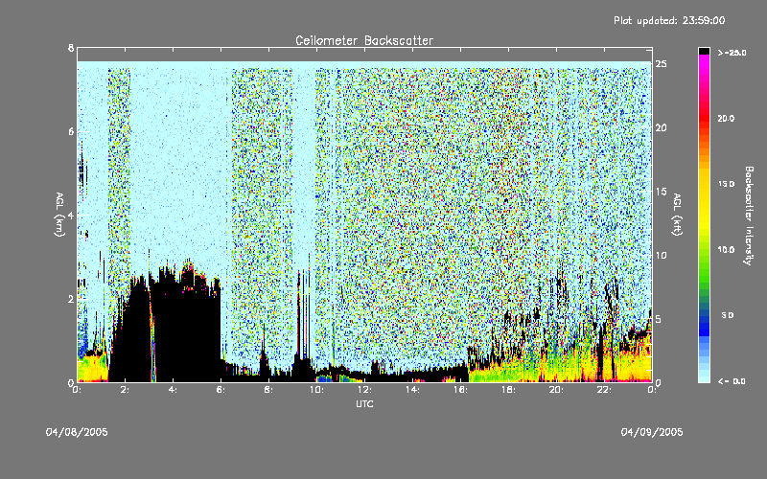767x479 pixels.
Task: Click the yellow band near 15.0 on colorbar
Action: [704, 184]
